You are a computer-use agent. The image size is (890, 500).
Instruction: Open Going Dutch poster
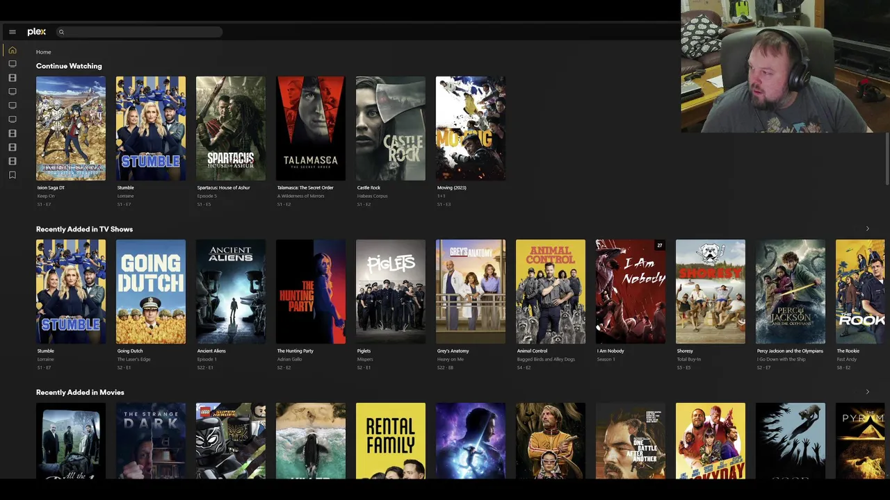click(151, 292)
